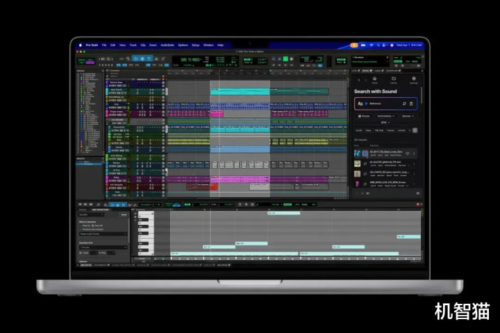Open the Track menu
The width and height of the screenshot is (500, 333).
[x=132, y=44]
